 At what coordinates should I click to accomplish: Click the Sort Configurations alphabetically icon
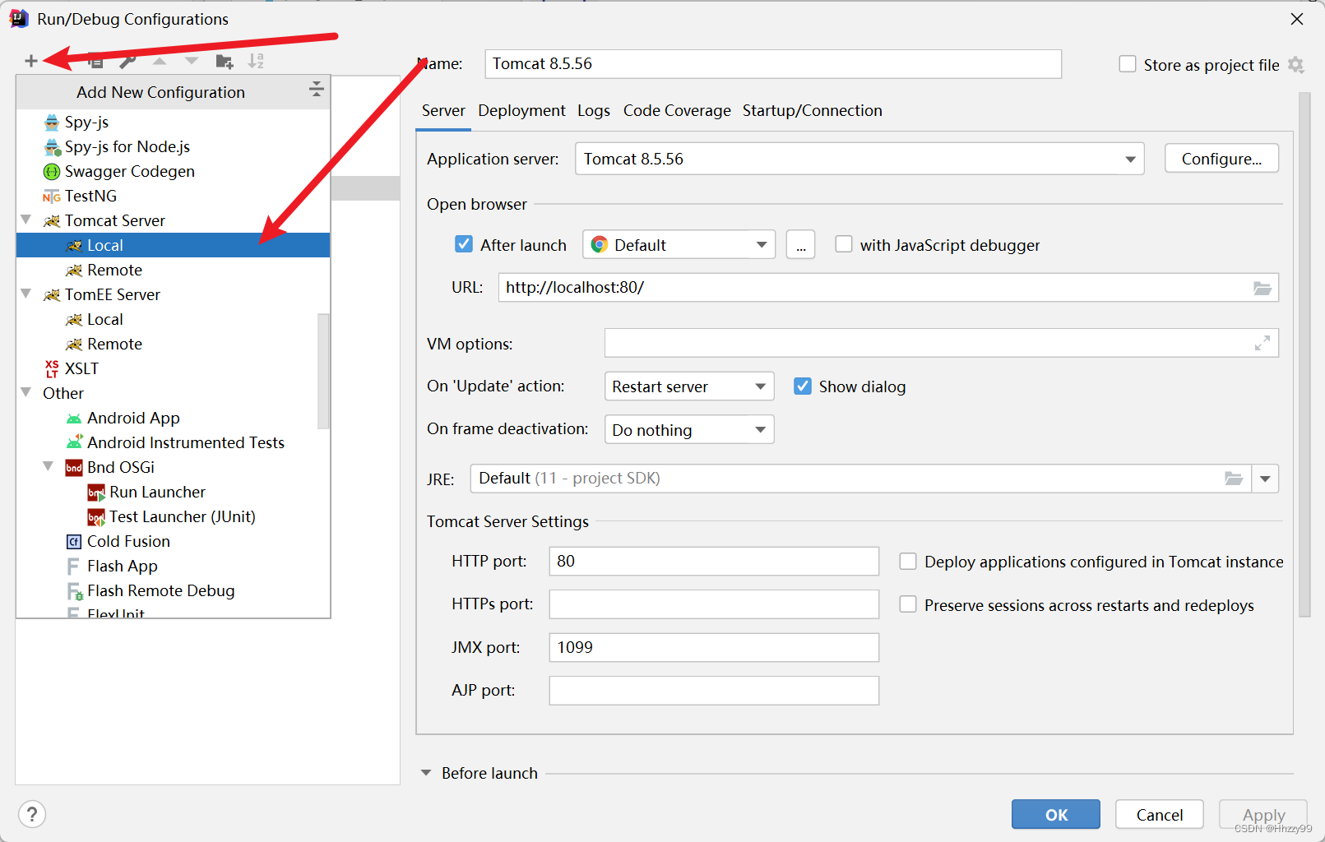click(x=257, y=61)
